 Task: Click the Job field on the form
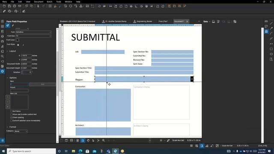[x=103, y=52]
